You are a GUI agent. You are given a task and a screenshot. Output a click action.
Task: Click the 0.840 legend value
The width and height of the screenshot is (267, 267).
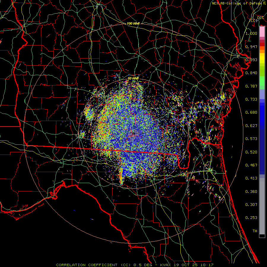click(251, 73)
